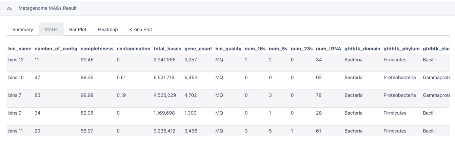The width and height of the screenshot is (455, 141).
Task: Click the num_5s column header
Action: coord(278,49)
